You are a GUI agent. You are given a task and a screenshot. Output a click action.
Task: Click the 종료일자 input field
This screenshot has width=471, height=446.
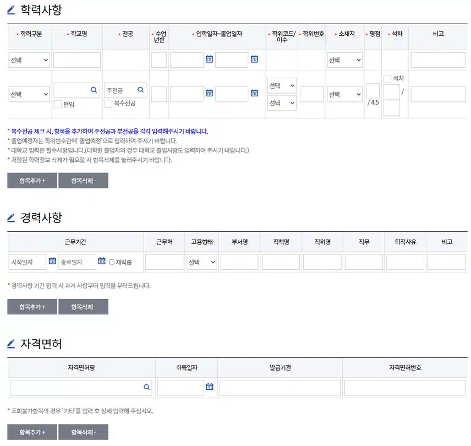[x=77, y=262]
